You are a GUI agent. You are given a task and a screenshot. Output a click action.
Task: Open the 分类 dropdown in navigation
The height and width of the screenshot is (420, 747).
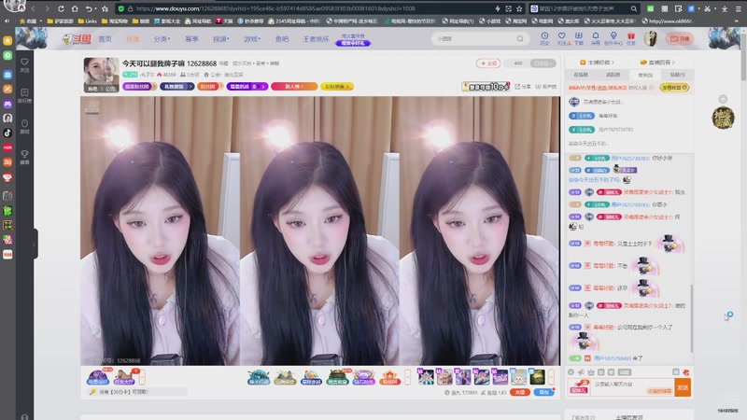tap(162, 39)
